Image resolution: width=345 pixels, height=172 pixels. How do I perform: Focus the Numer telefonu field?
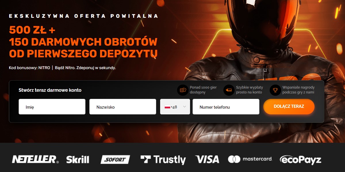[226, 107]
